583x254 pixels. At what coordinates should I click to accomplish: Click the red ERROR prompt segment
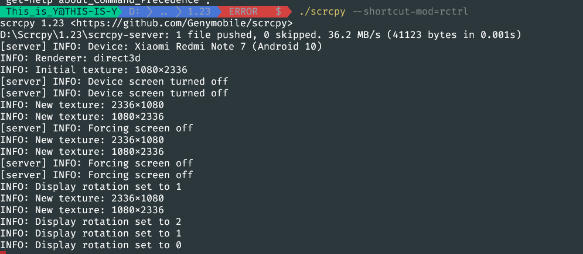coord(243,12)
